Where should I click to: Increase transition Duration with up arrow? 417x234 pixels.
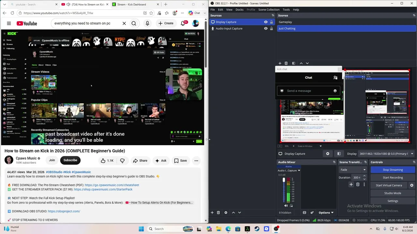364,176
